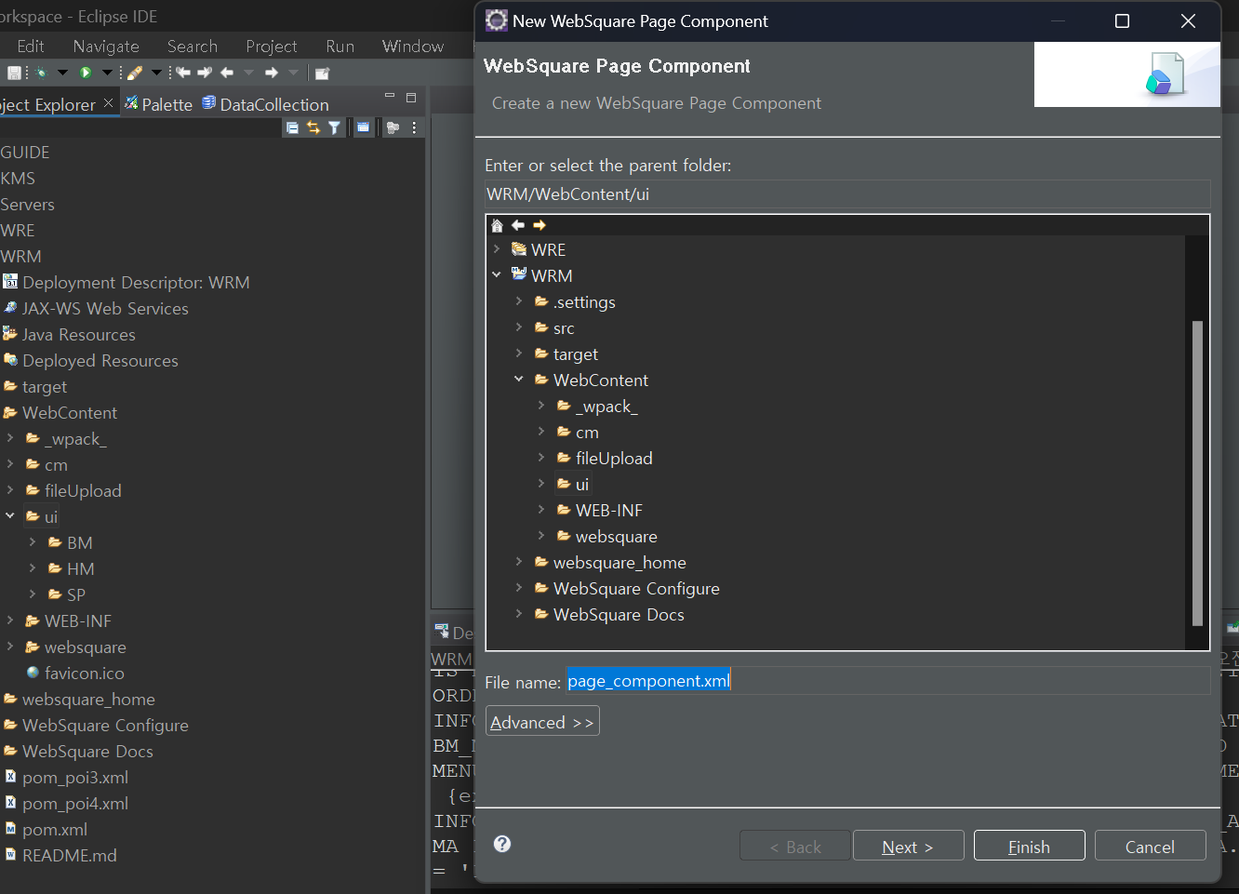Click the window icon in the Project Explorer toolbar

(x=363, y=127)
